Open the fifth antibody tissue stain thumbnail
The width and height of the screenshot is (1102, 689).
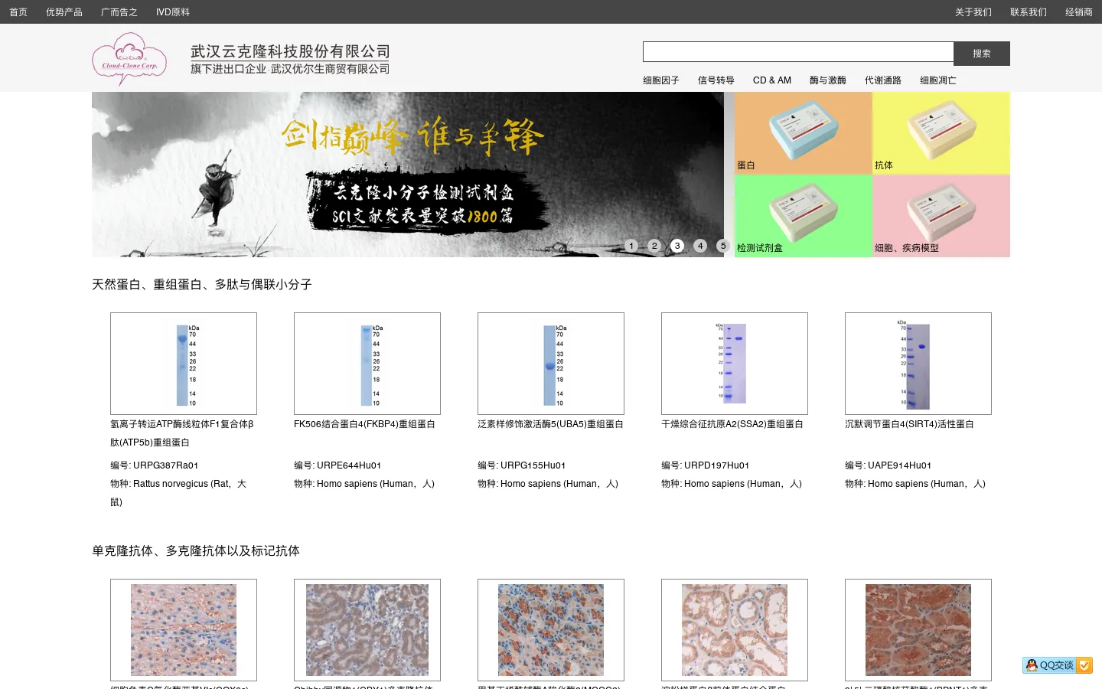(x=918, y=630)
